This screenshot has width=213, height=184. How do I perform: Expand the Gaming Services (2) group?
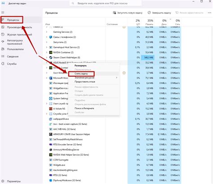pos(47,32)
